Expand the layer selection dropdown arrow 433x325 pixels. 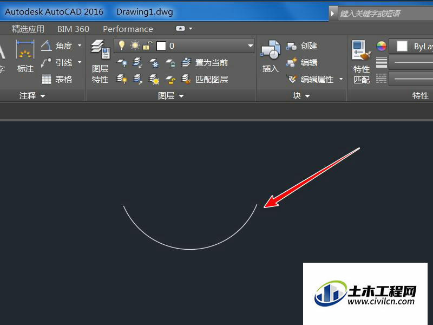pos(250,46)
